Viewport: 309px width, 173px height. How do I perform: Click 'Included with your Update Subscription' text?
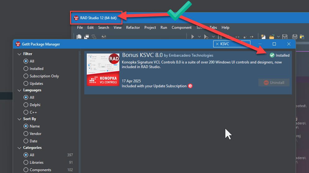[x=154, y=86]
